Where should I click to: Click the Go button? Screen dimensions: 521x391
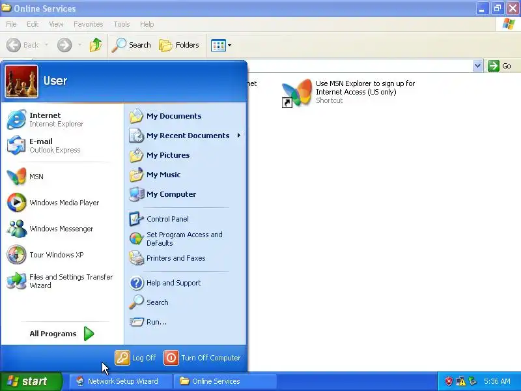pos(500,66)
